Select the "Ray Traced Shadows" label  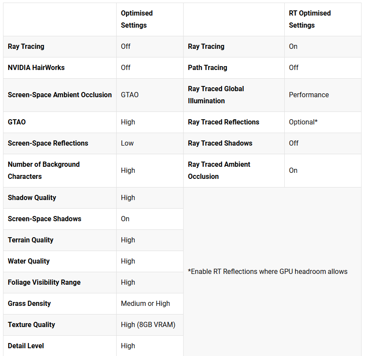(x=220, y=143)
